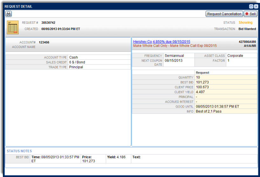Open the Hershey Co issuer link
260x177 pixels.
click(142, 42)
